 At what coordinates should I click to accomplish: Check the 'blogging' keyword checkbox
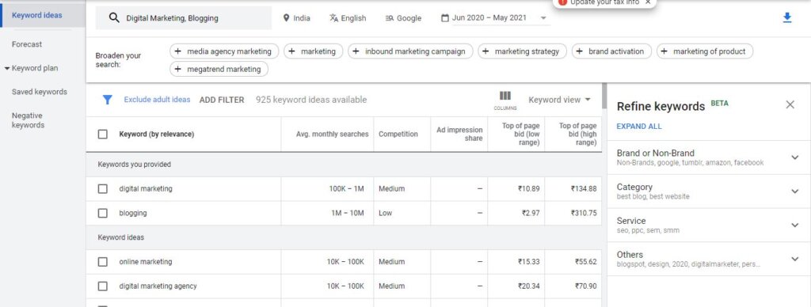(x=102, y=213)
